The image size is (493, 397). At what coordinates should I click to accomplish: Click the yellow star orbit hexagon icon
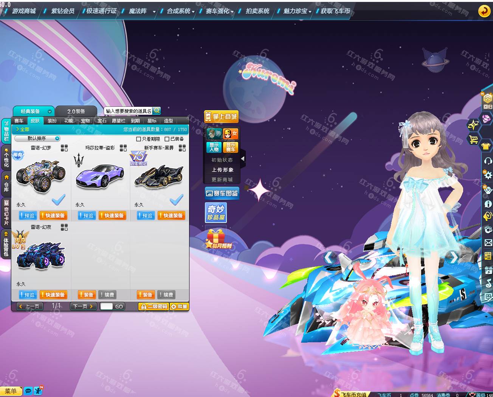coord(473,125)
